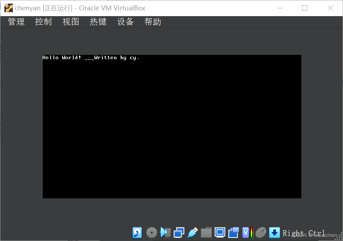Maximize the VirtualBox window

point(305,8)
